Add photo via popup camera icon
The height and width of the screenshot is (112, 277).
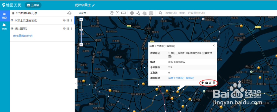pyautogui.click(x=207, y=83)
